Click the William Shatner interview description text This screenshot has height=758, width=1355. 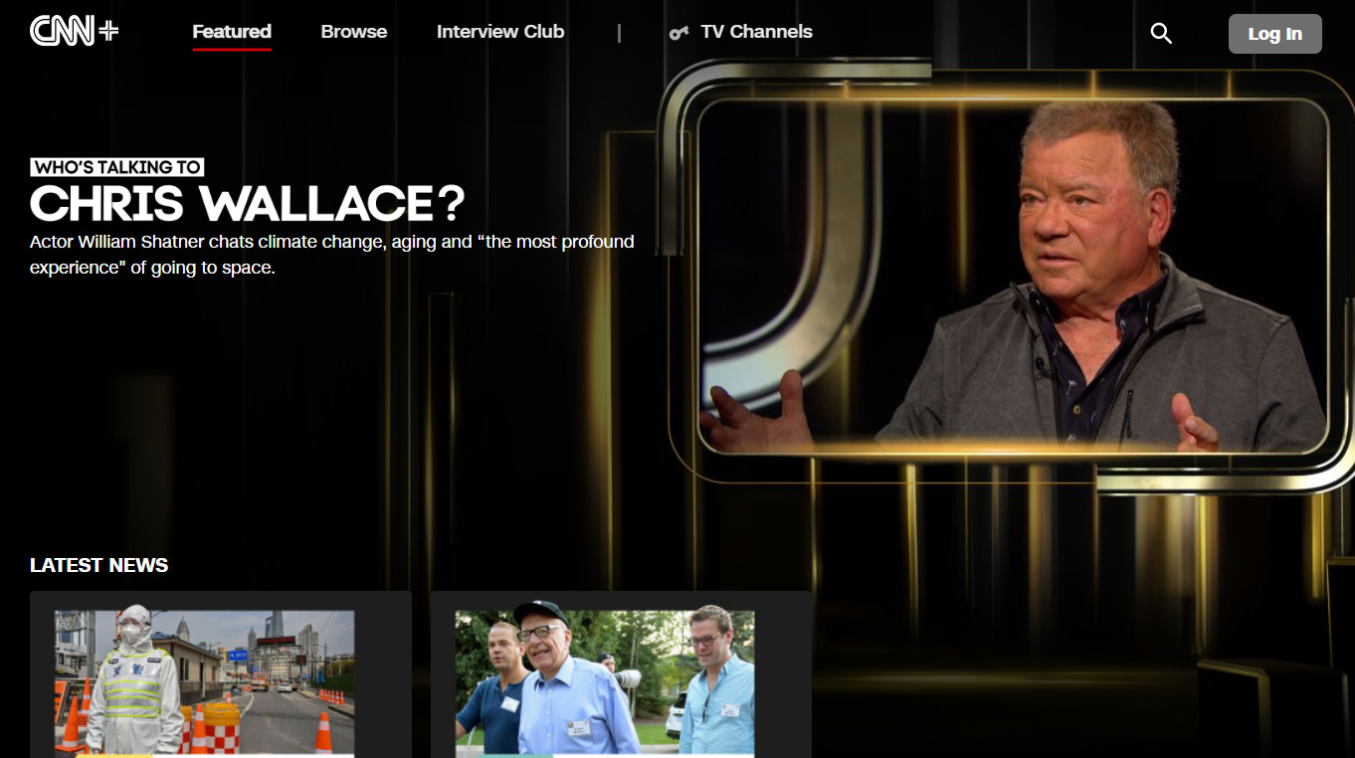pyautogui.click(x=331, y=255)
